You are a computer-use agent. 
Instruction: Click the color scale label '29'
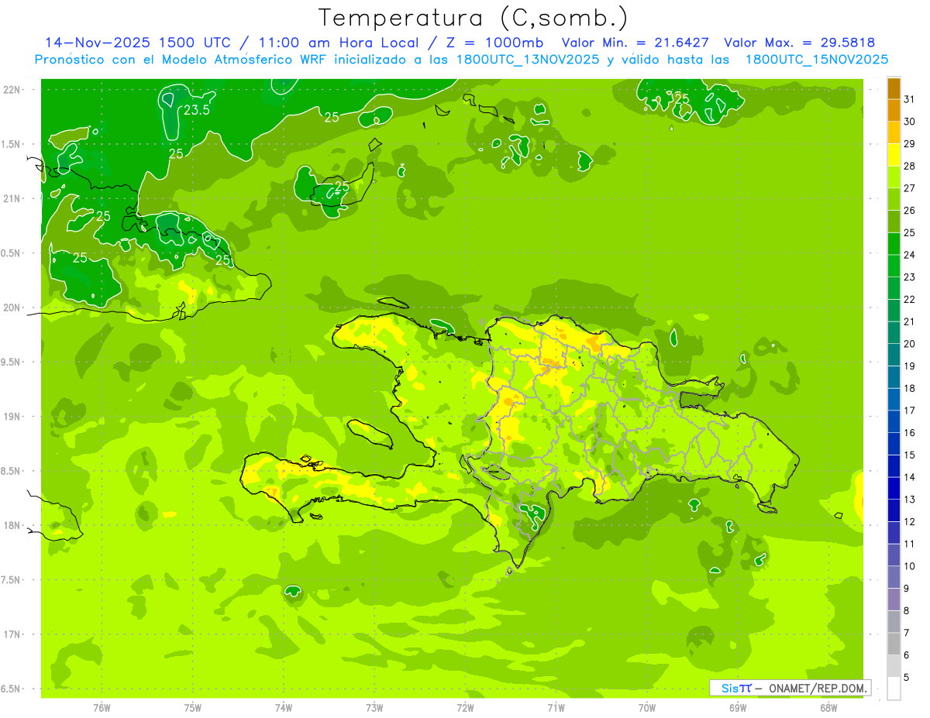909,143
